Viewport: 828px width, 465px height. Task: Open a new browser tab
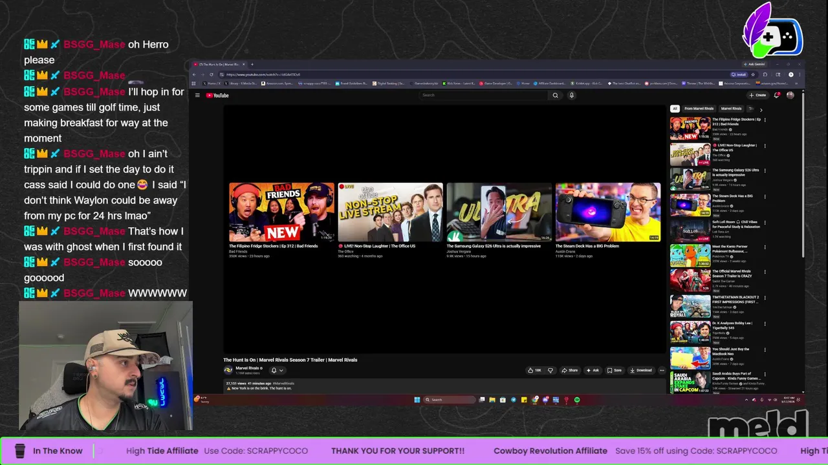(x=252, y=65)
